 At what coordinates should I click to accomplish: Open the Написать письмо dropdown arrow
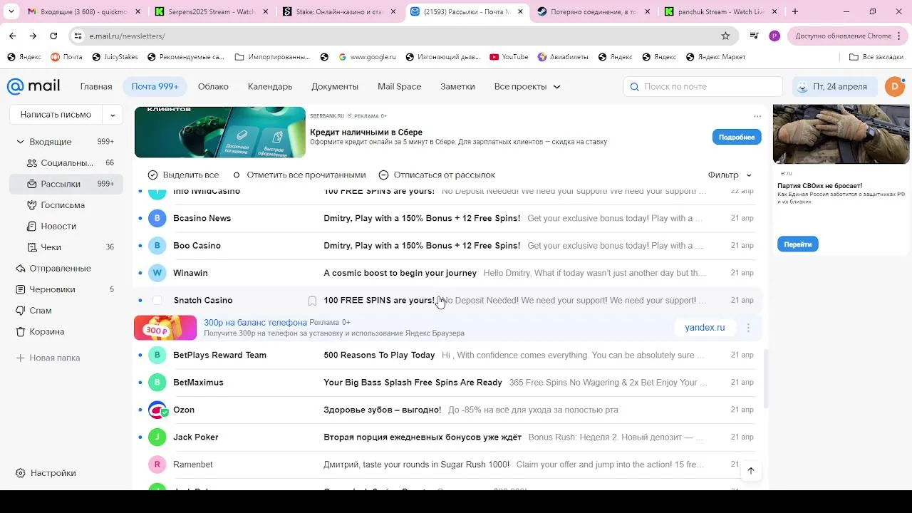pos(113,115)
